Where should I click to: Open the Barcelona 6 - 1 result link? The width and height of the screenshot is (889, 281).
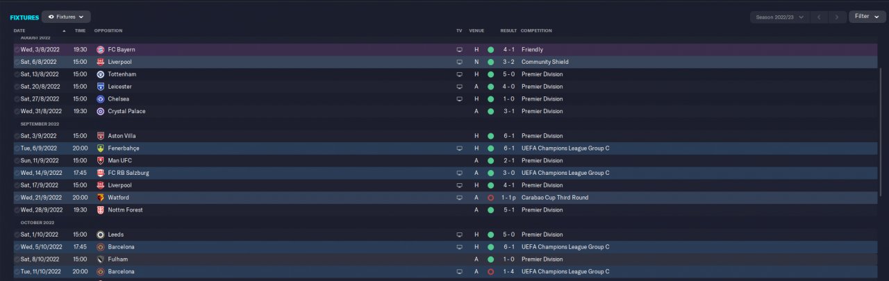(x=508, y=247)
